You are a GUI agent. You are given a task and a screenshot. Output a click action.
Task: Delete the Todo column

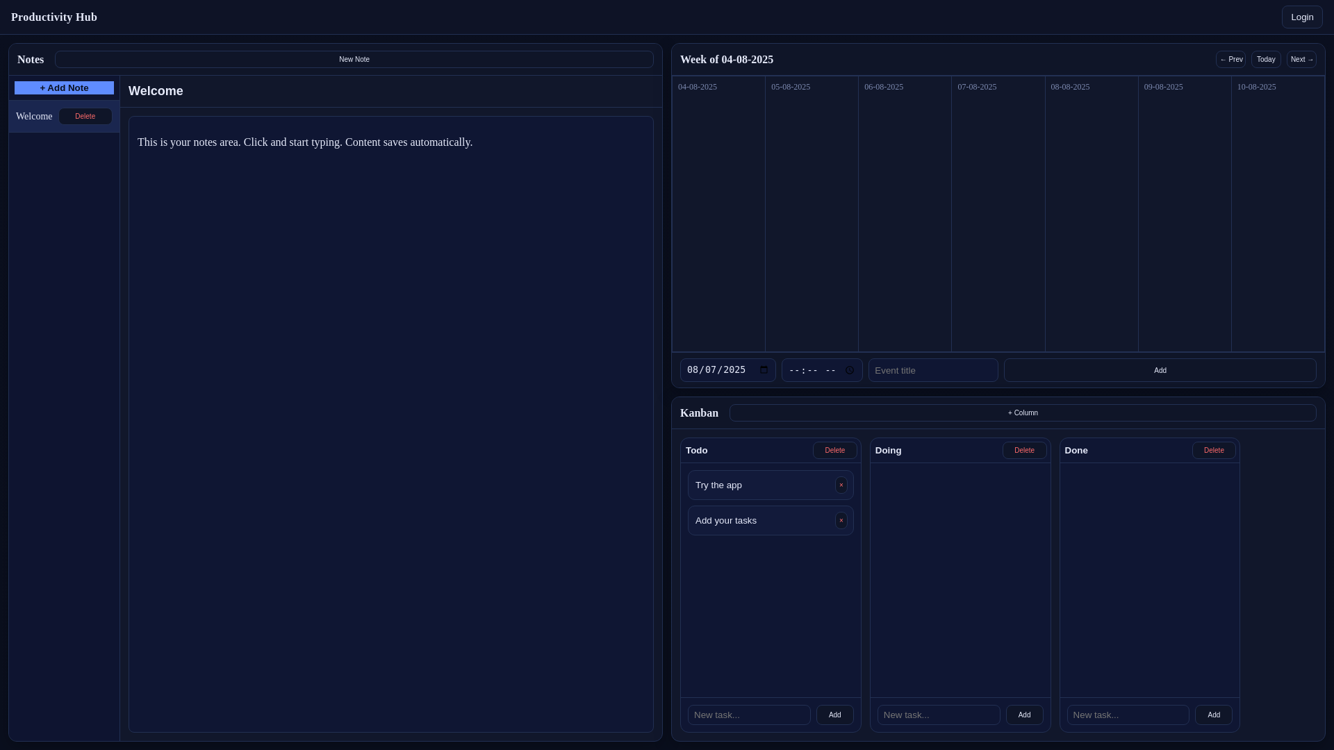click(x=835, y=451)
